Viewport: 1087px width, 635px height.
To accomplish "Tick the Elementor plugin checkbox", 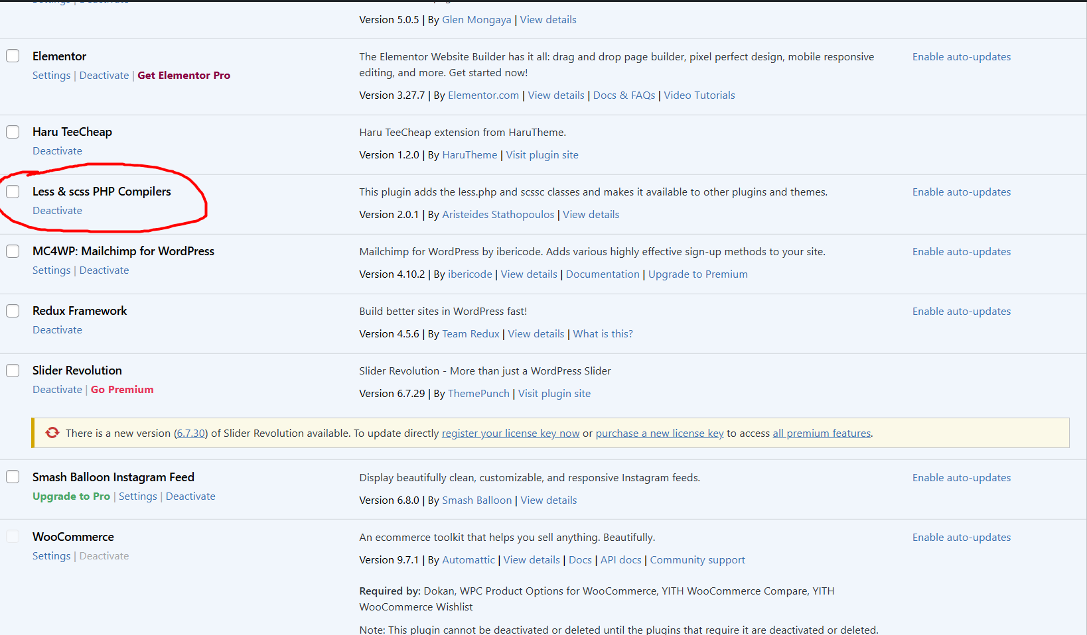I will [x=13, y=56].
